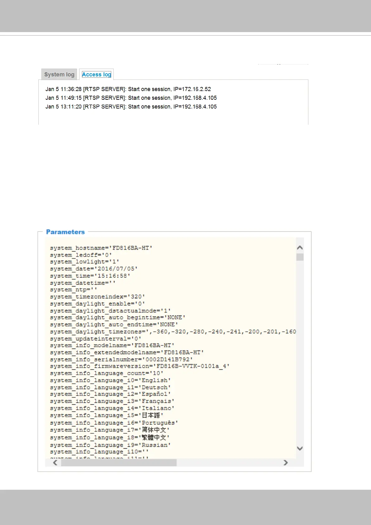Click the language_i0='English' line

[110, 380]
